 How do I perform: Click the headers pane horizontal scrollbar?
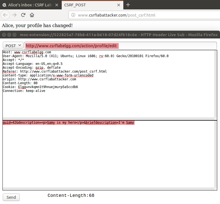click(108, 119)
